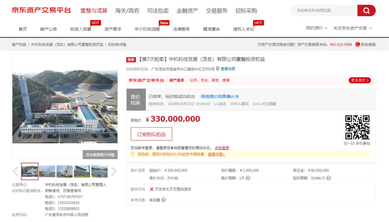Click the help icon next to 竞价周期 1天

248,178
